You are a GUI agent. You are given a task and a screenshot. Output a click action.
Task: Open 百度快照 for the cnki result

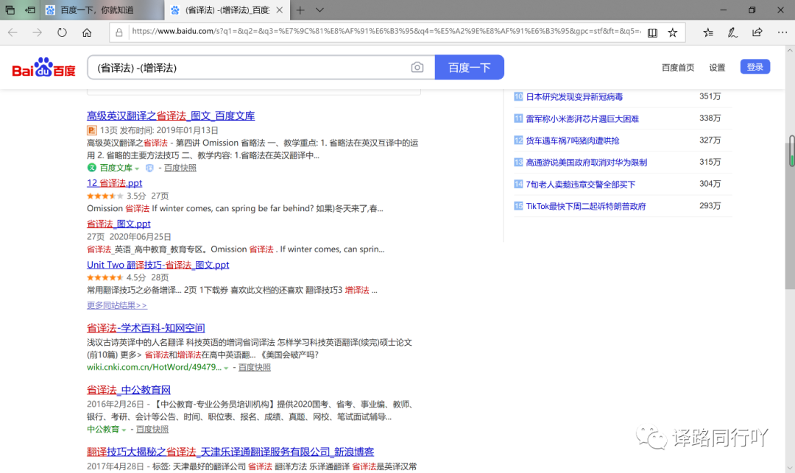255,367
